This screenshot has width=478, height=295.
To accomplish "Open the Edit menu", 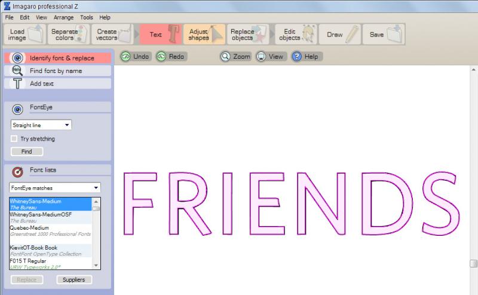I will tap(24, 17).
